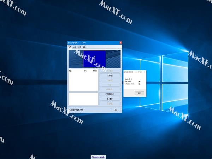The width and height of the screenshot is (212, 159).
Task: Confirm the small license dialog with its button
Action: (139, 93)
